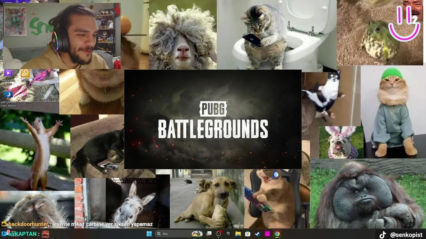Image resolution: width=426 pixels, height=239 pixels.
Task: Open the pink app icon on the taskbar
Action: [x=267, y=234]
